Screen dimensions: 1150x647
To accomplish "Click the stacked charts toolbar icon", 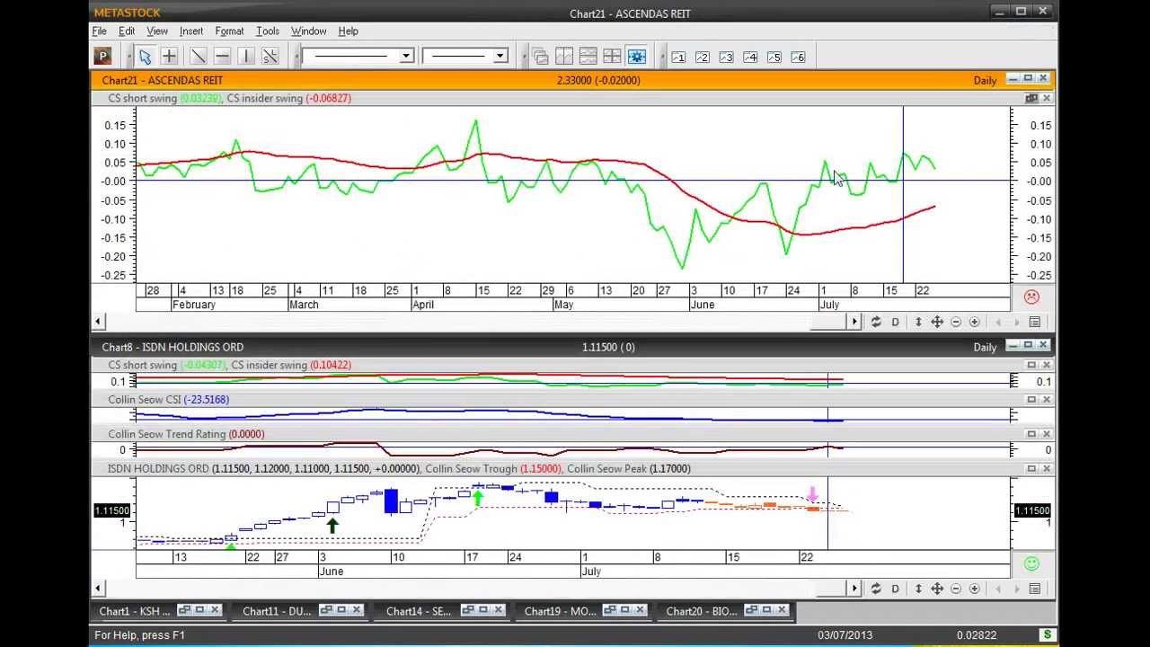I will tap(588, 57).
